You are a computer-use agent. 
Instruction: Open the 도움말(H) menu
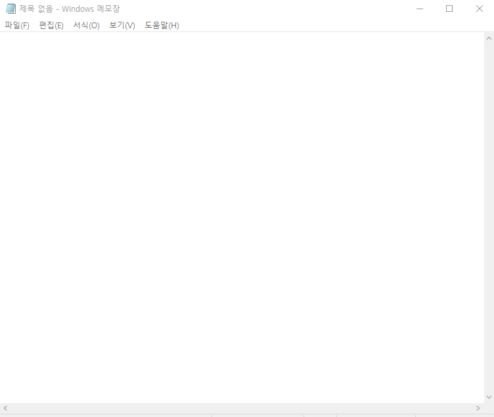(x=162, y=25)
